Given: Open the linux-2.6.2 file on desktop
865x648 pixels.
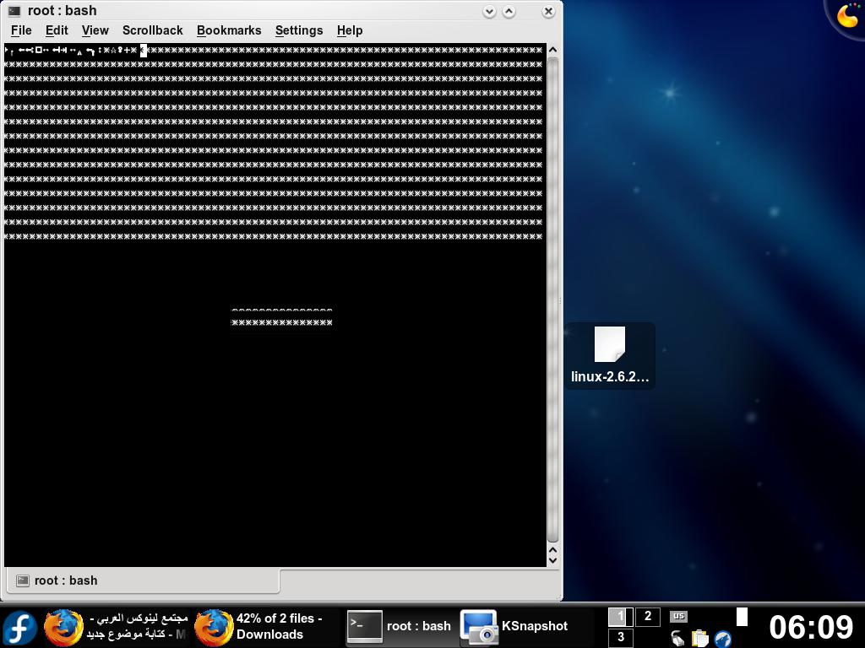Looking at the screenshot, I should [610, 356].
